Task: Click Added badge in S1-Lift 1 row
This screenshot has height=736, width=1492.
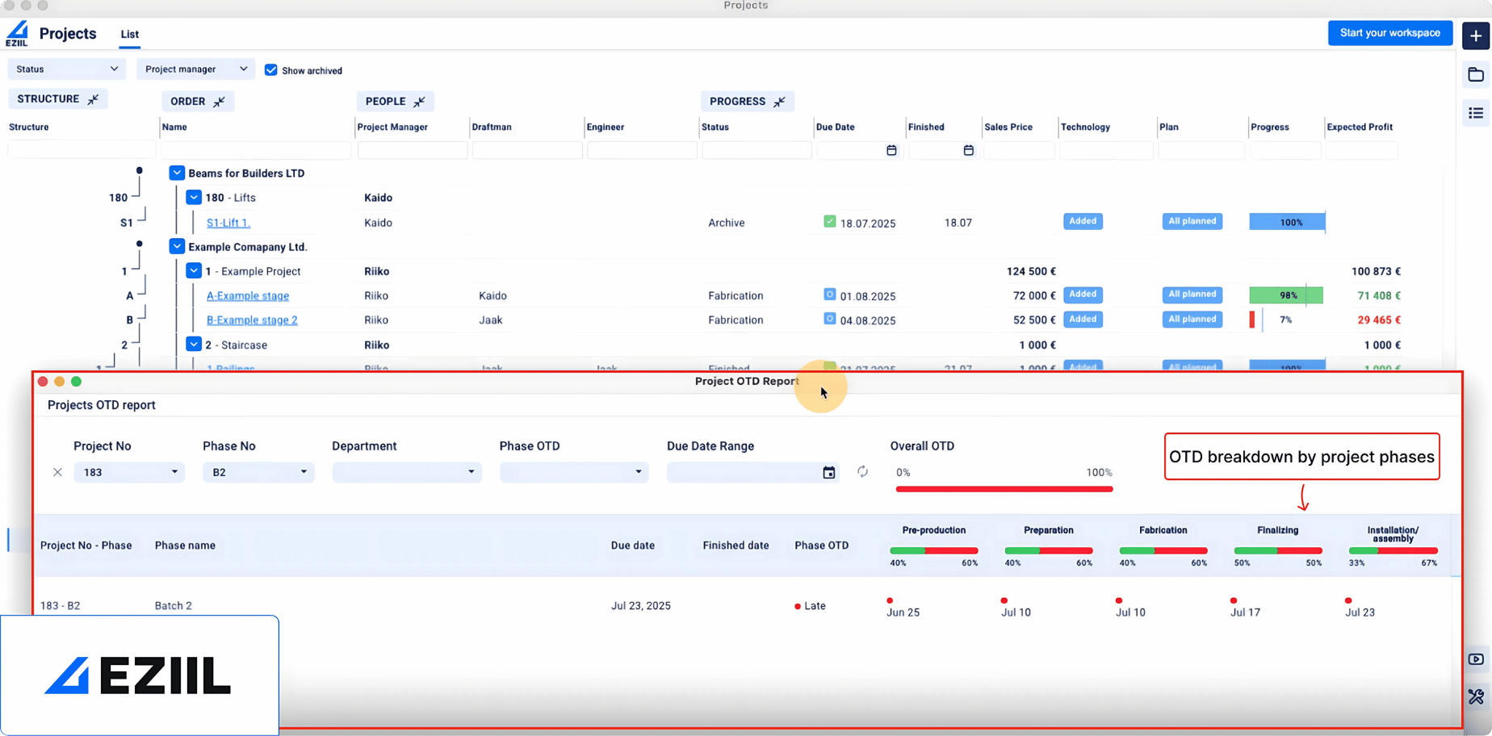Action: (1083, 221)
